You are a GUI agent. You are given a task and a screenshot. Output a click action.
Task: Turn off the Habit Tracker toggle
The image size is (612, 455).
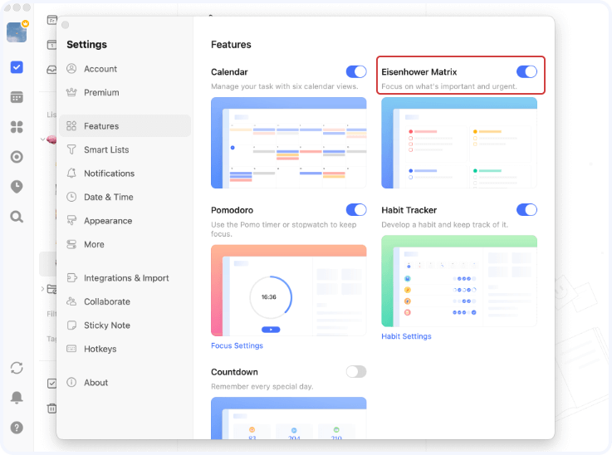pos(526,209)
